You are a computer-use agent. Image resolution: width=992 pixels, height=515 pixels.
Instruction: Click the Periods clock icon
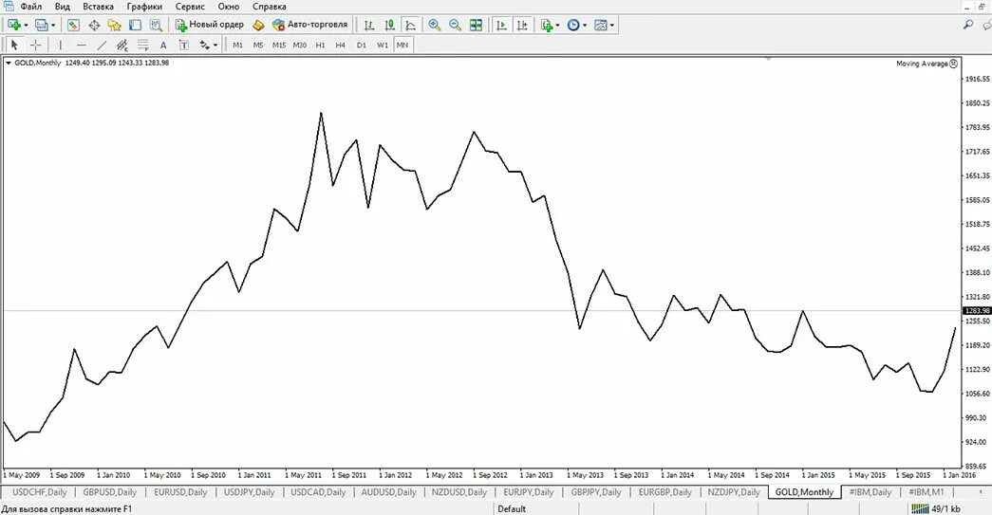(x=573, y=25)
